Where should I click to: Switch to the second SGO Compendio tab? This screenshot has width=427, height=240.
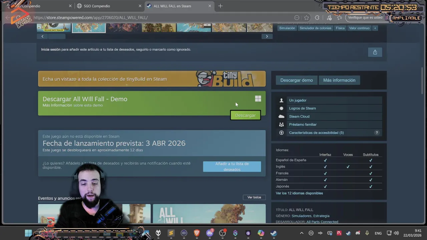[x=108, y=6]
